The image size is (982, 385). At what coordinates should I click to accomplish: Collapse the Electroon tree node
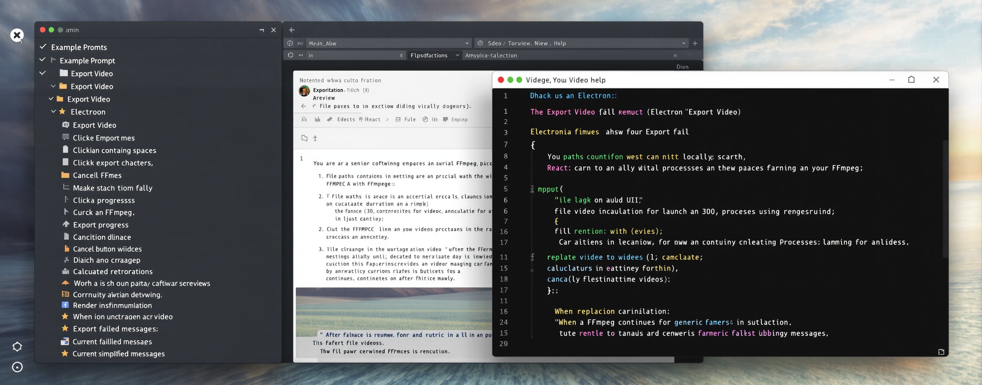tap(53, 111)
